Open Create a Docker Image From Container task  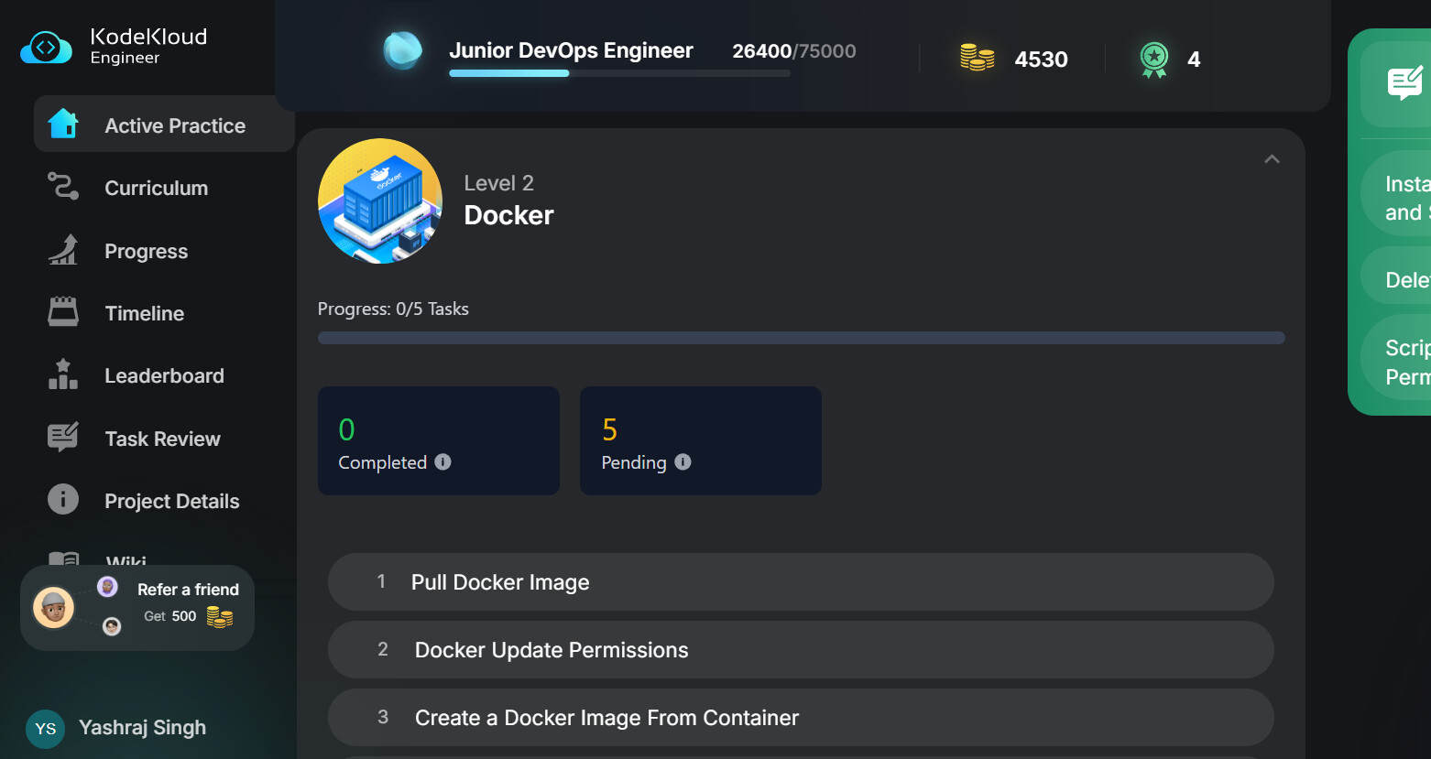click(x=801, y=718)
